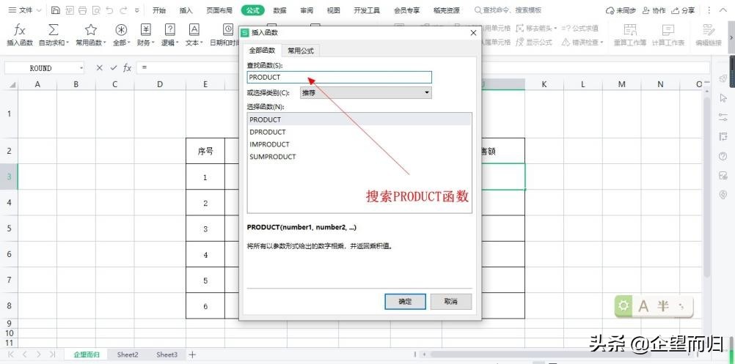Image resolution: width=735 pixels, height=364 pixels.
Task: Switch to Sheet2 worksheet tab
Action: (x=128, y=354)
